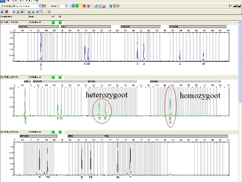
Task: Toggle the green dye color button
Action: tap(77, 6)
